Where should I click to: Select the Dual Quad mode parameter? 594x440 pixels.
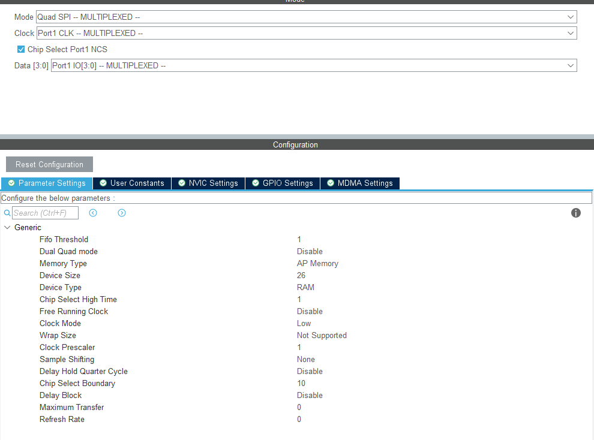pos(68,252)
